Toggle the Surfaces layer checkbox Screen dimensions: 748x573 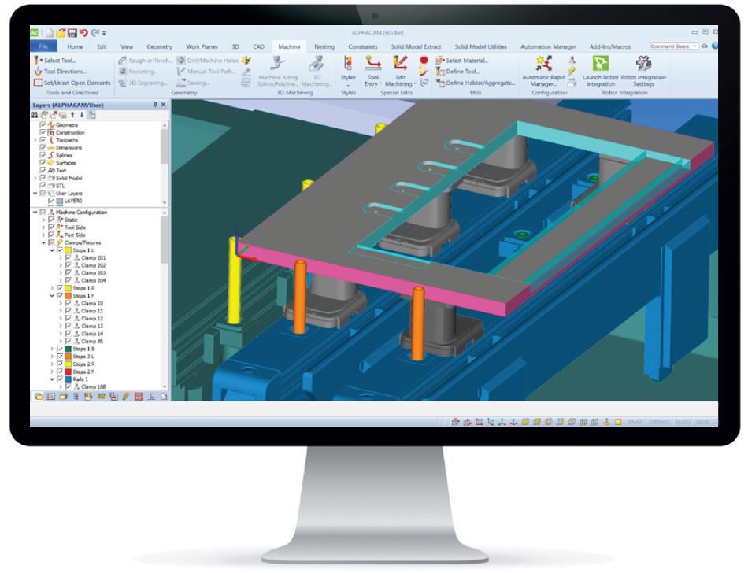coord(43,163)
